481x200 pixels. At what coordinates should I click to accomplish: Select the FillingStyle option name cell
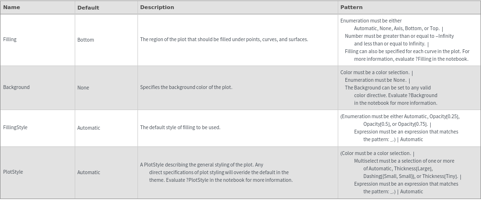(x=15, y=127)
